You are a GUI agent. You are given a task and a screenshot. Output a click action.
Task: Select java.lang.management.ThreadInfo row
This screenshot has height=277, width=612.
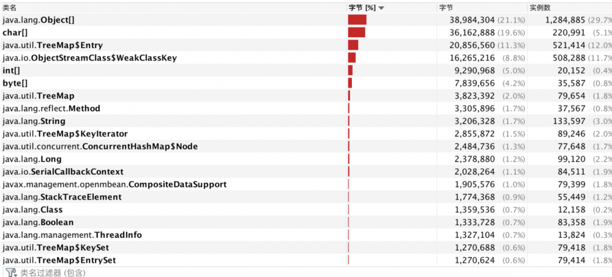[x=306, y=235]
